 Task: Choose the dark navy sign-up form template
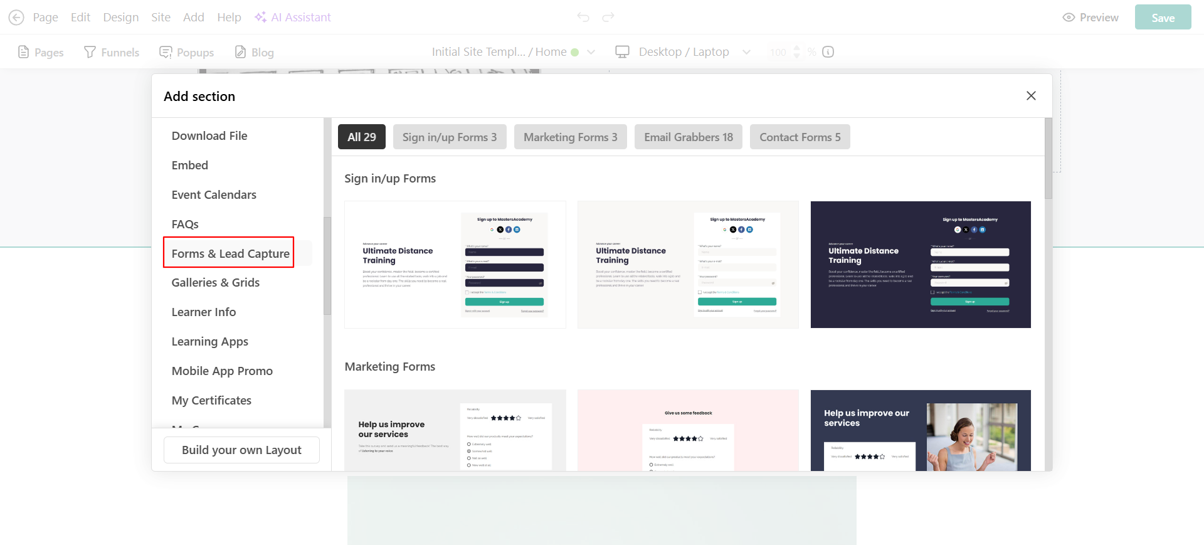click(921, 265)
